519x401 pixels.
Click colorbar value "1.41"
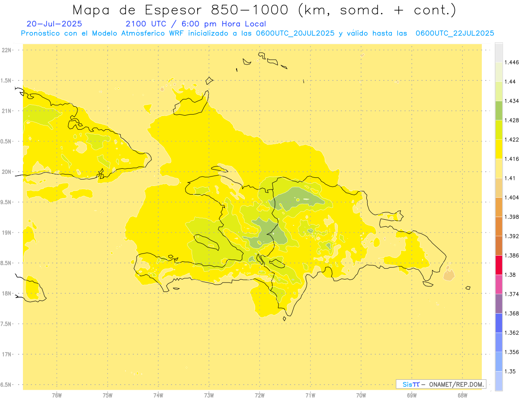click(510, 178)
